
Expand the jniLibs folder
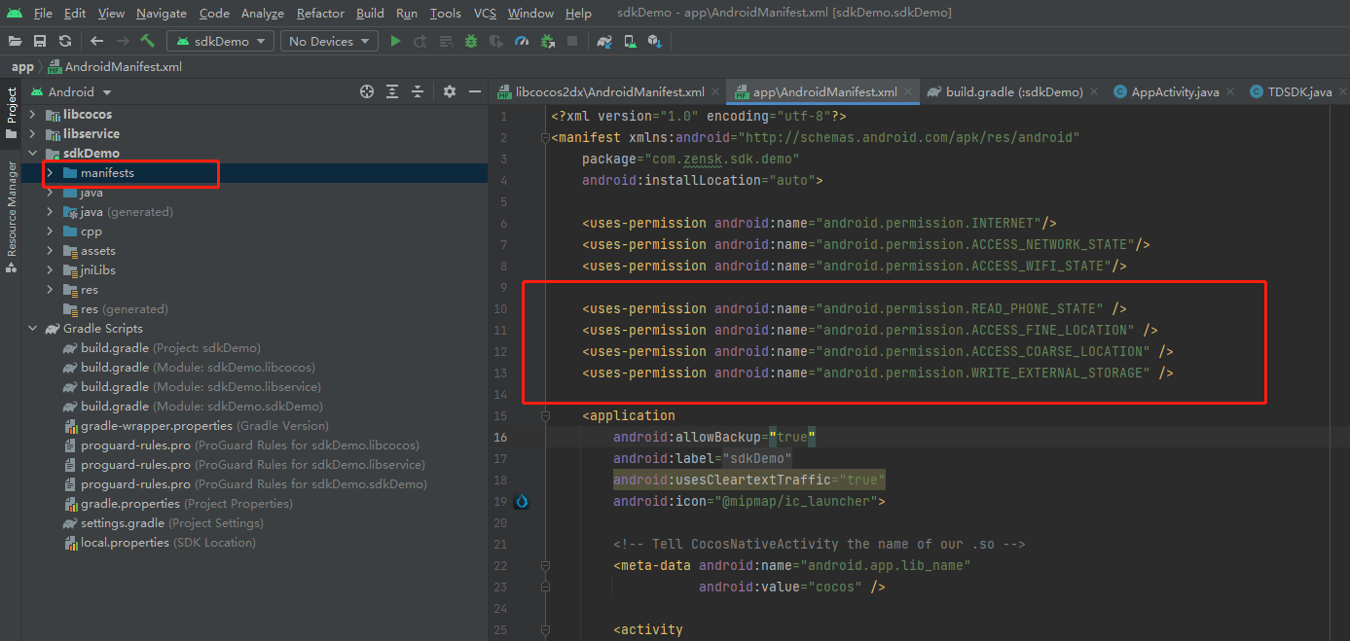click(50, 270)
